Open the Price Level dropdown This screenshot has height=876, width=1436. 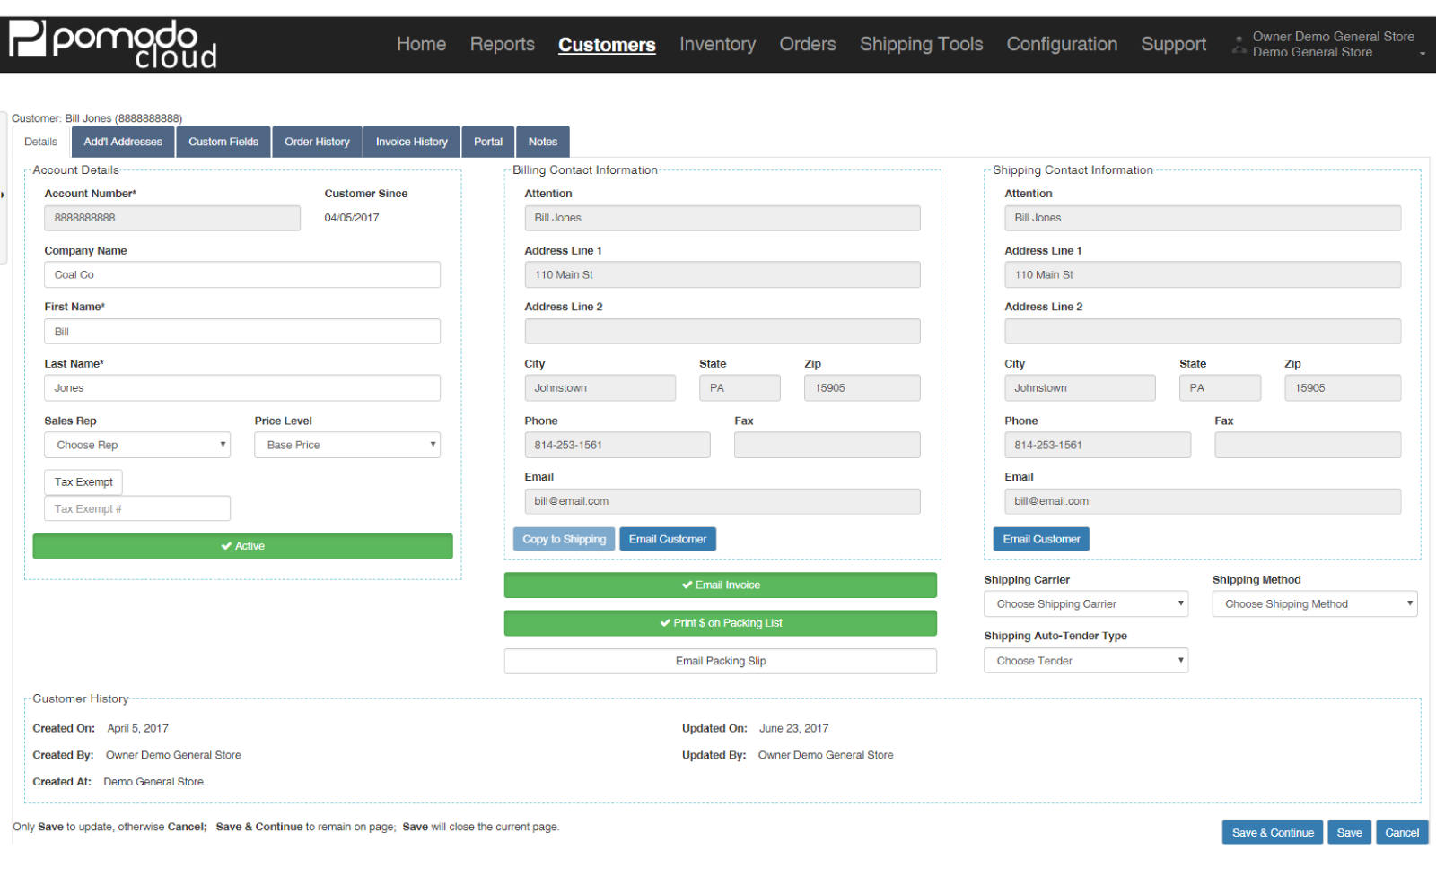tap(347, 446)
